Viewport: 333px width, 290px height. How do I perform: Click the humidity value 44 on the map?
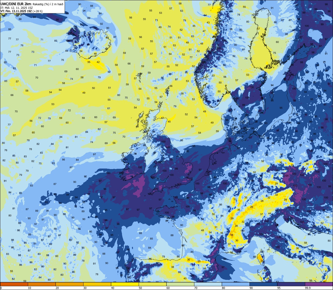point(270,214)
